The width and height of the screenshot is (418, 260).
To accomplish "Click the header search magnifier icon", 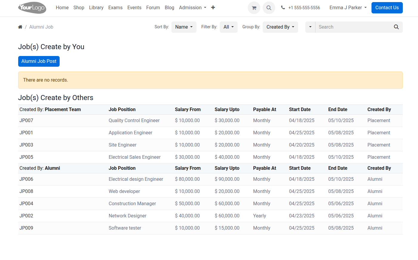I will point(269,8).
